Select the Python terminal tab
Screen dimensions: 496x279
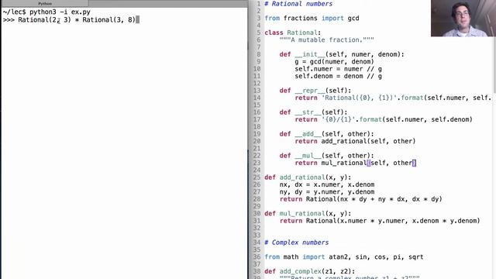click(45, 3)
